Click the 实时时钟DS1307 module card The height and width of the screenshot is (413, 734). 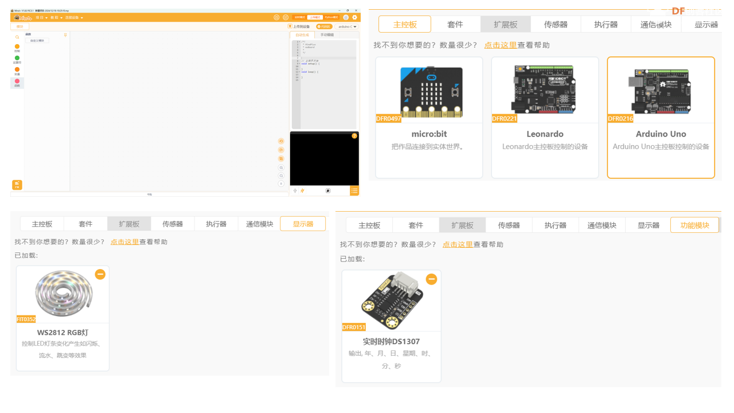click(x=391, y=326)
